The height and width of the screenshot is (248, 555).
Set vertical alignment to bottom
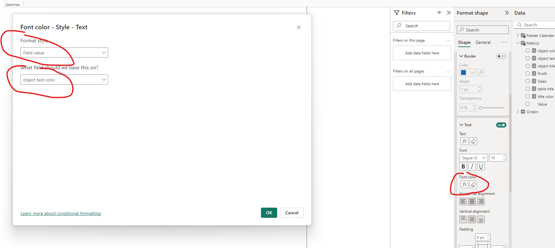(x=481, y=219)
